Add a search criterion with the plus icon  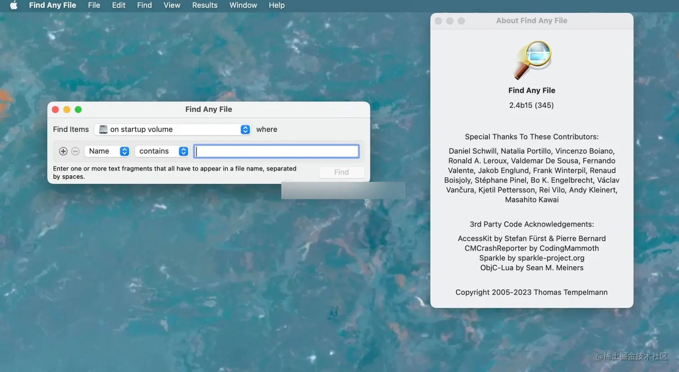pyautogui.click(x=63, y=151)
